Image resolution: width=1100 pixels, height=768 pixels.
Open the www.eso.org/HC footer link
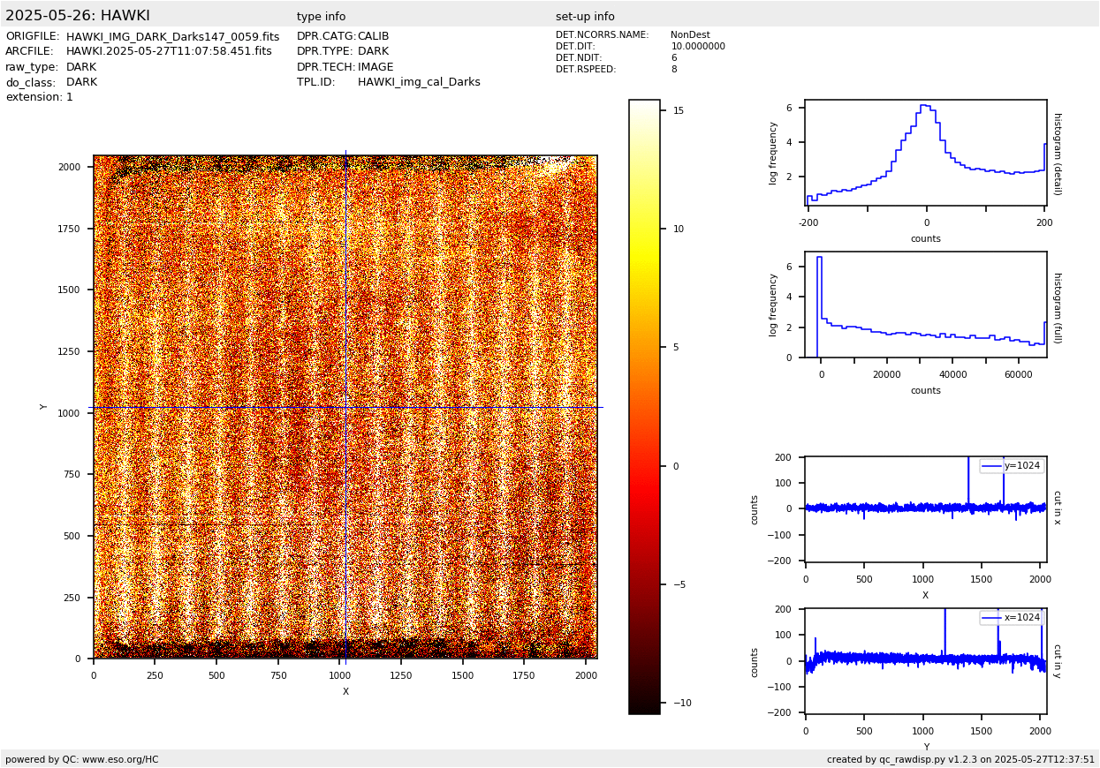[120, 759]
